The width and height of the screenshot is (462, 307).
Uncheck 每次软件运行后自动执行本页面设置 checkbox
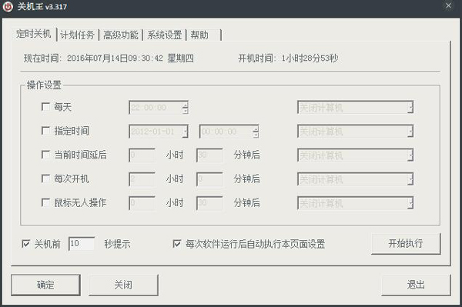177,244
